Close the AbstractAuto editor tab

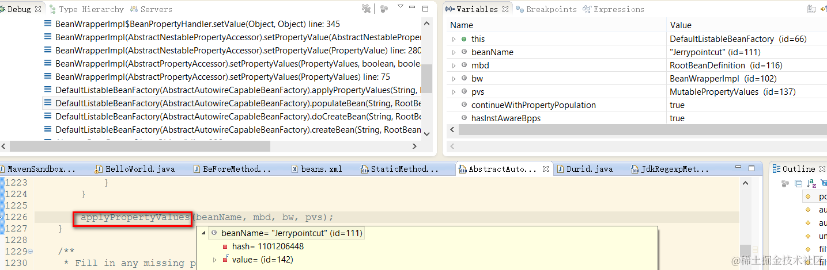pos(546,169)
